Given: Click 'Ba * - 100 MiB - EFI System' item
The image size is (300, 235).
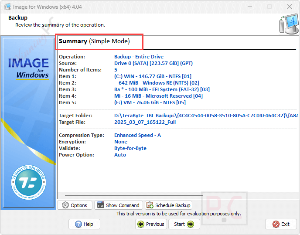Looking at the screenshot, I should pos(162,89).
